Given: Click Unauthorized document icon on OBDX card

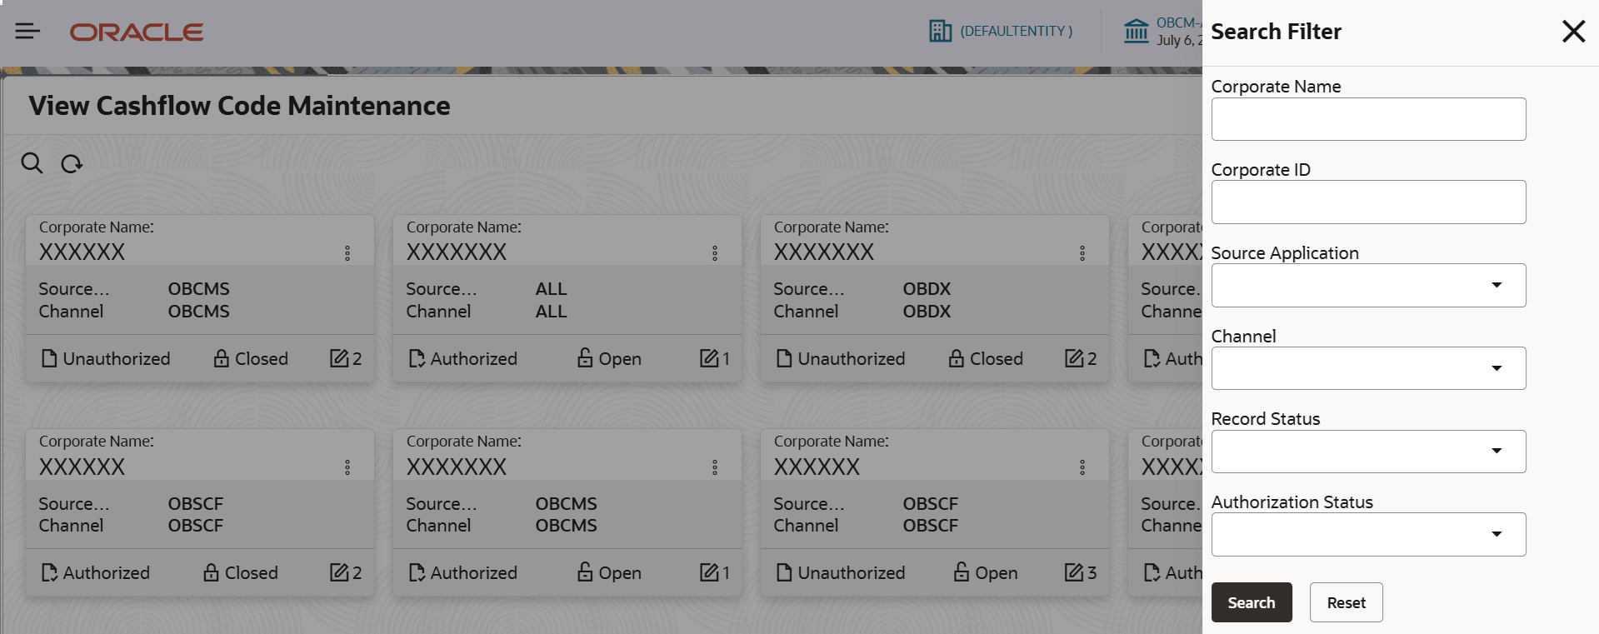Looking at the screenshot, I should (x=784, y=358).
